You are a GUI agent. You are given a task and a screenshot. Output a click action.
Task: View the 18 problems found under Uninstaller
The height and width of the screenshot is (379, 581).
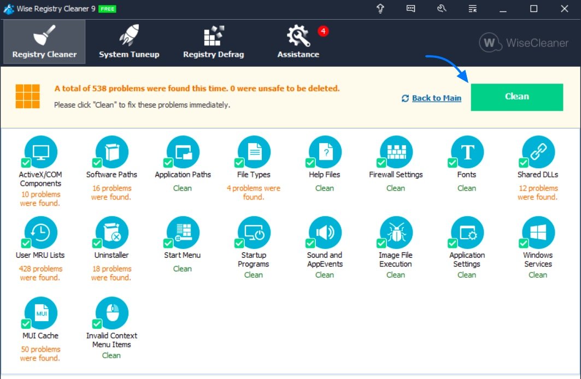tap(111, 273)
